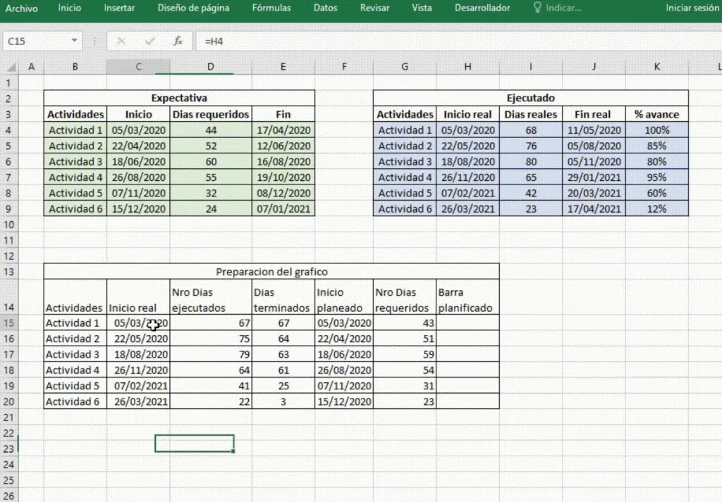Click the Name Box showing C15

(37, 41)
